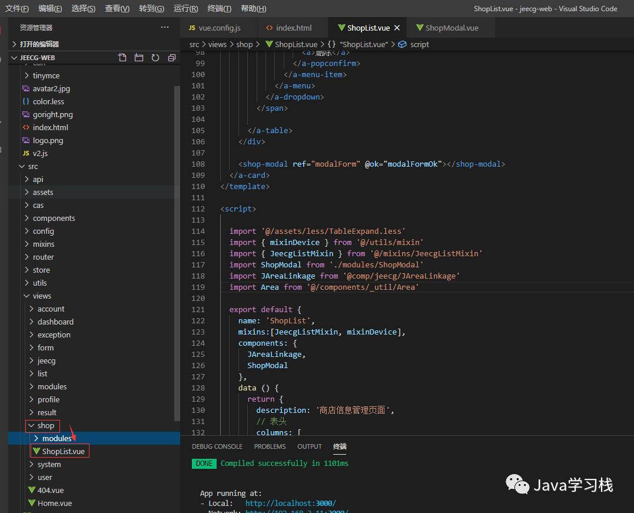Click the New Folder icon in explorer header
This screenshot has width=634, height=513.
pos(139,58)
